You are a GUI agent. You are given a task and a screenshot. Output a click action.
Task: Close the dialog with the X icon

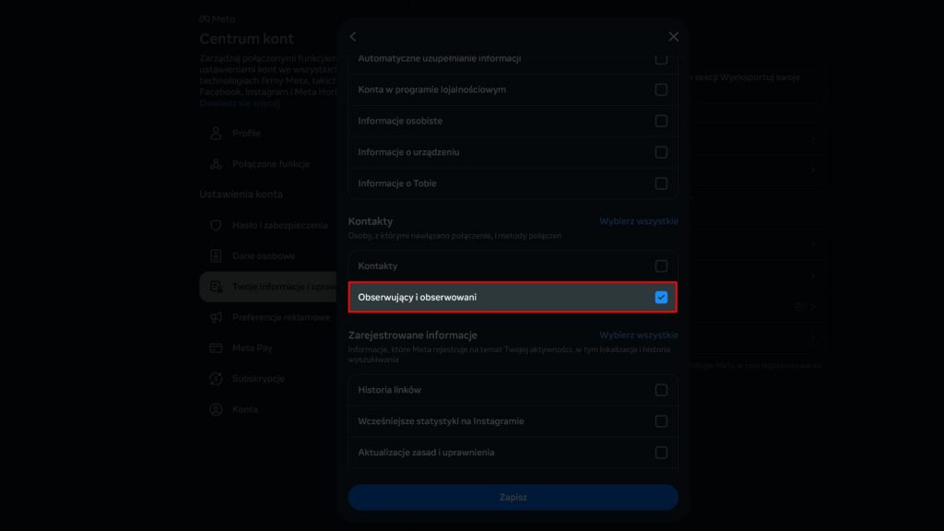(x=673, y=37)
